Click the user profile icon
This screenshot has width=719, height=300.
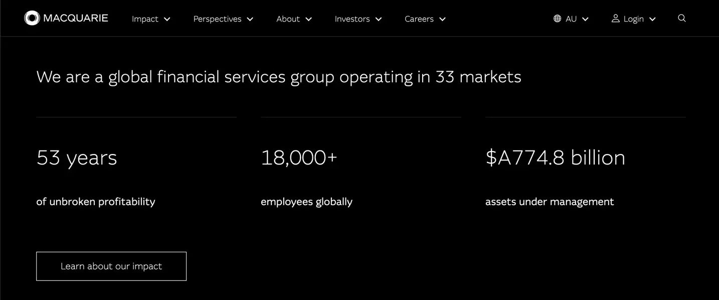[x=615, y=19]
